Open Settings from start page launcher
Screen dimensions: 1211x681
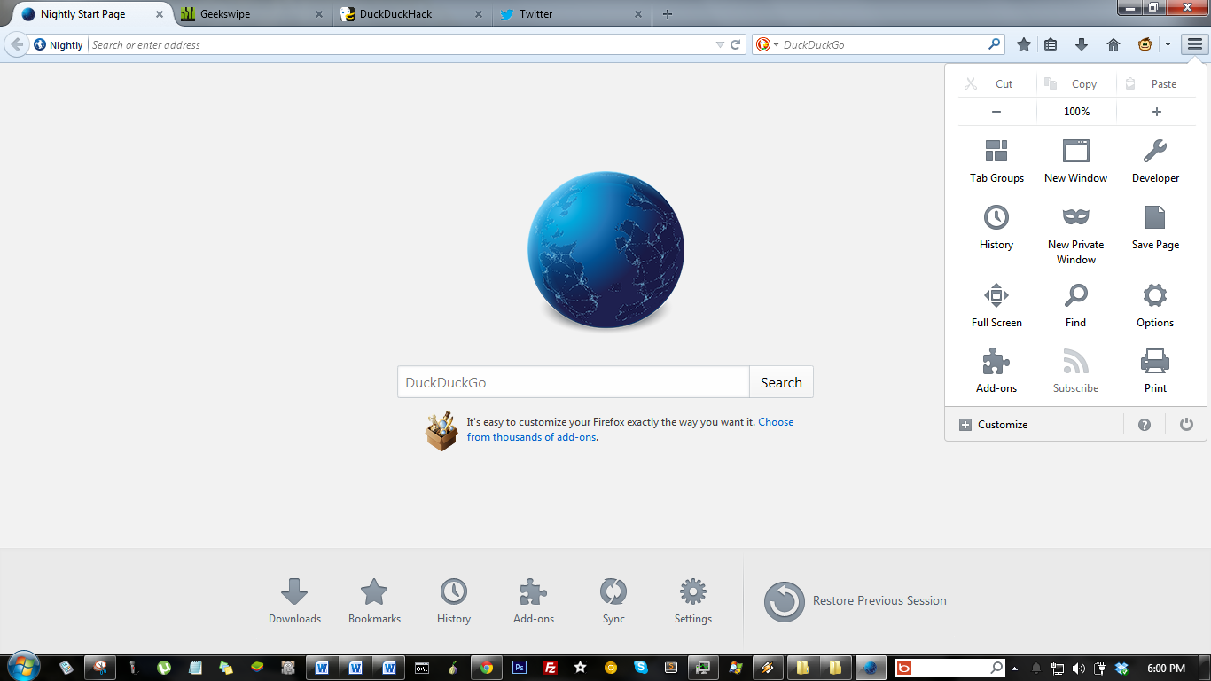tap(693, 600)
